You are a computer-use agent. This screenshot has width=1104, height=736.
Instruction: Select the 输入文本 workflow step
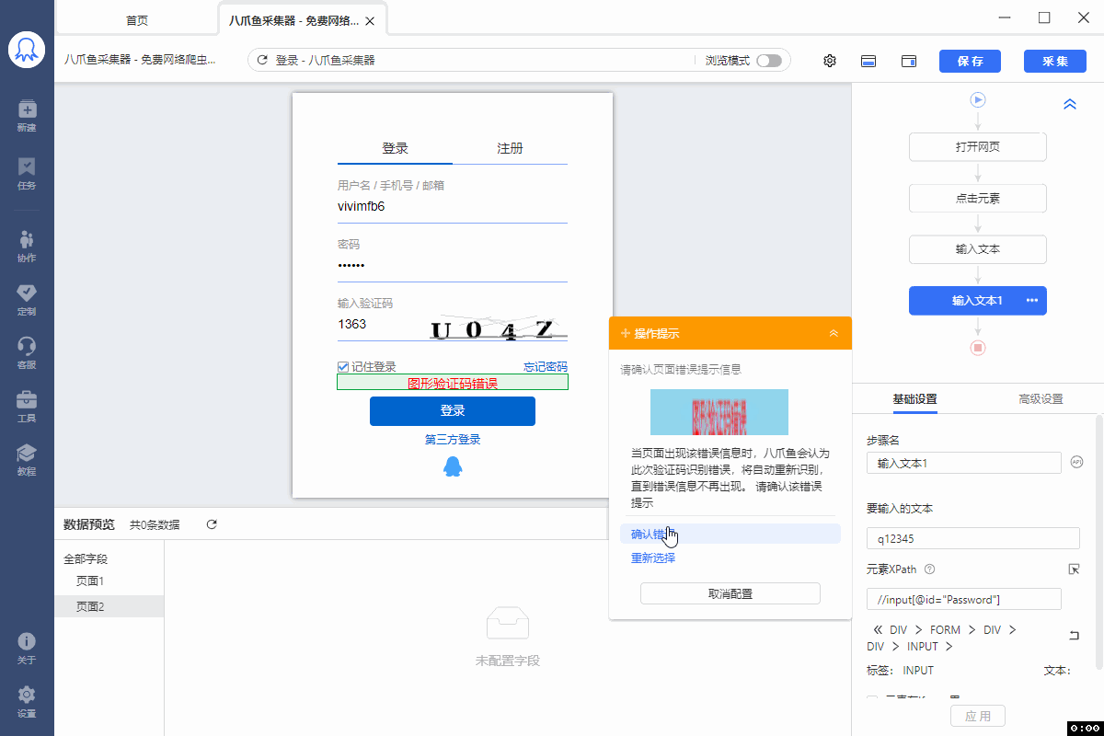(x=978, y=249)
